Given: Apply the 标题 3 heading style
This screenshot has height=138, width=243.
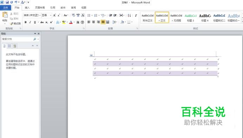Looking at the screenshot, I should point(191,18).
